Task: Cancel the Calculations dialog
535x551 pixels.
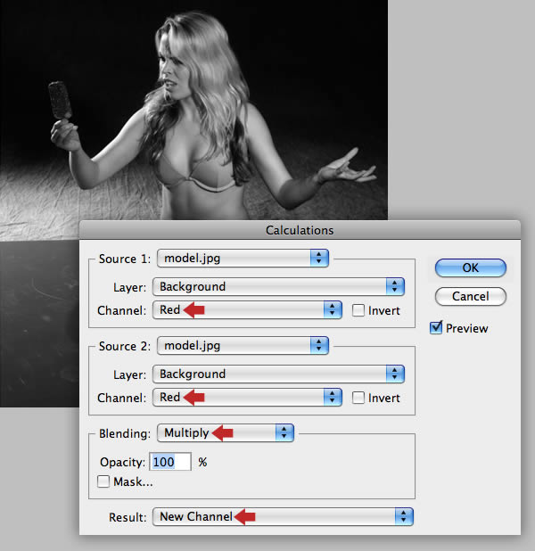Action: 470,296
